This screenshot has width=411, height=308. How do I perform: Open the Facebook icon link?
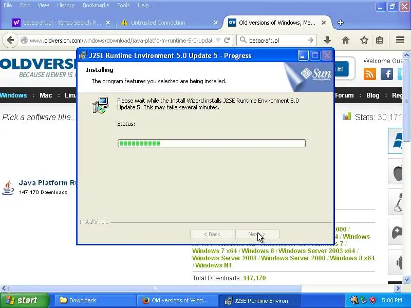coord(387,74)
